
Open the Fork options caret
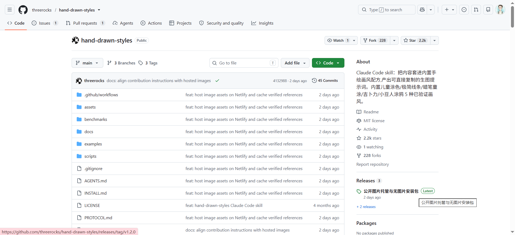394,40
